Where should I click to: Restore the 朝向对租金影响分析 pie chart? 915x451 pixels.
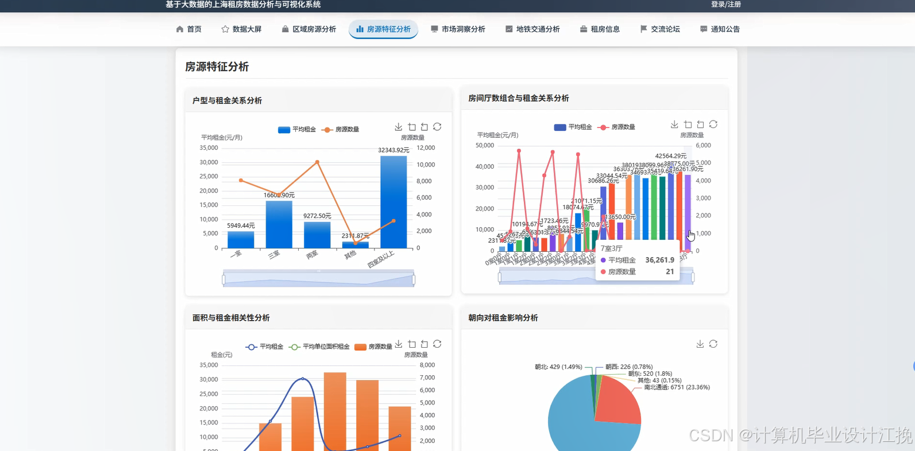pos(713,344)
